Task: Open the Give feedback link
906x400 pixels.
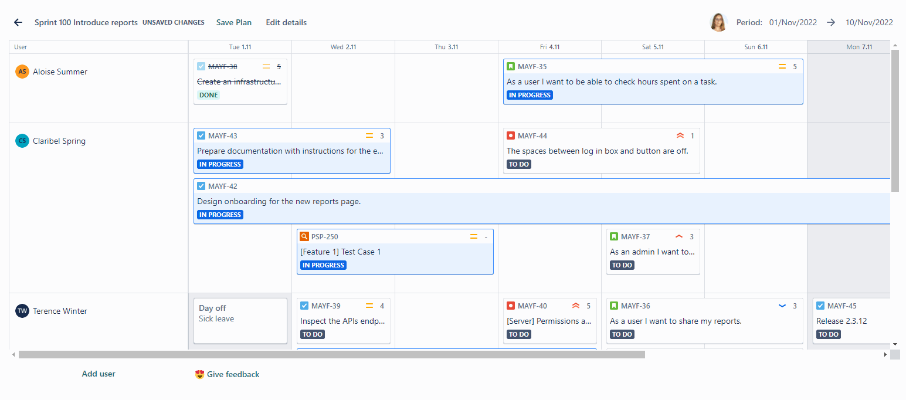Action: coord(227,374)
